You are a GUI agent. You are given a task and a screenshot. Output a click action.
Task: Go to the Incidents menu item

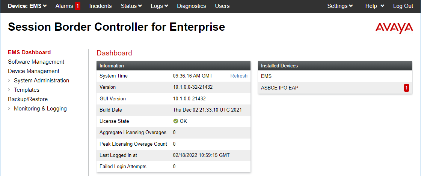coord(100,6)
